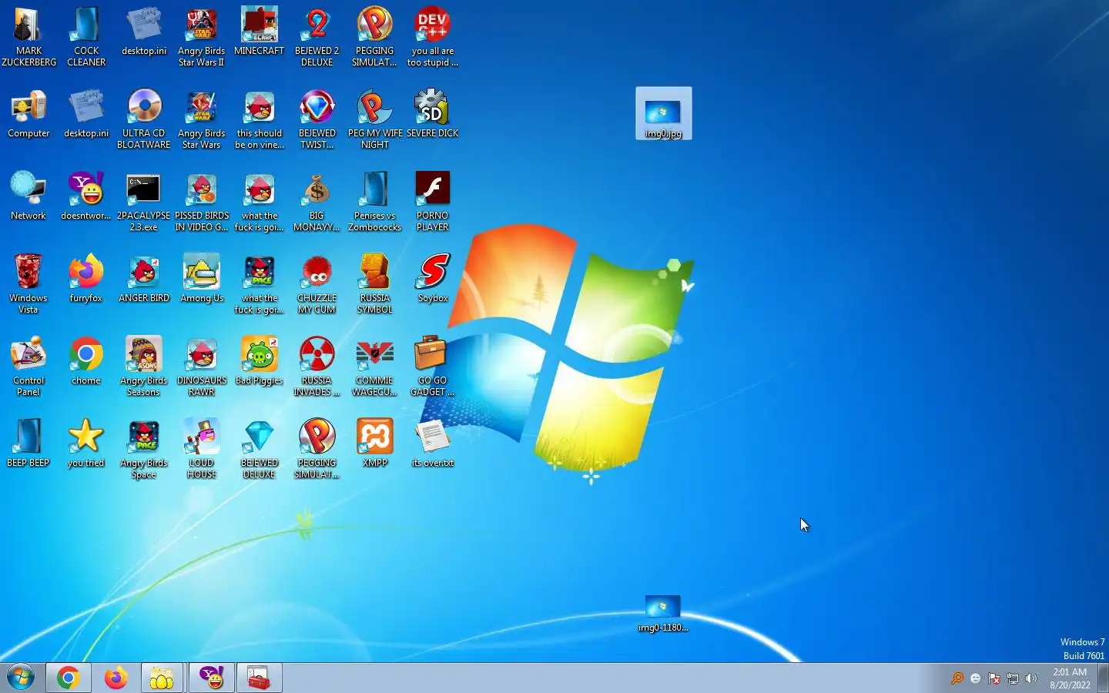The width and height of the screenshot is (1109, 693).
Task: Select the COMMIE WAGECU... icon
Action: [x=375, y=367]
